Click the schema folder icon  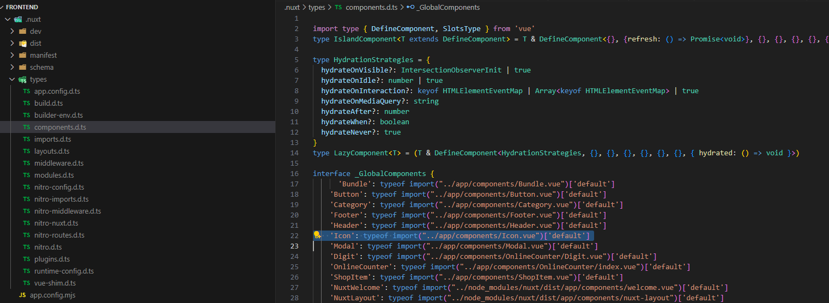[22, 67]
